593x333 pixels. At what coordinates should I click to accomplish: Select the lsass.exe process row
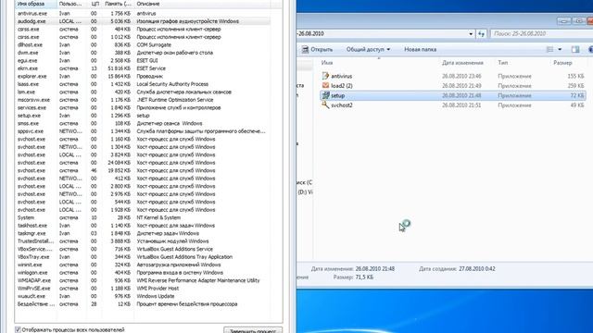click(143, 84)
